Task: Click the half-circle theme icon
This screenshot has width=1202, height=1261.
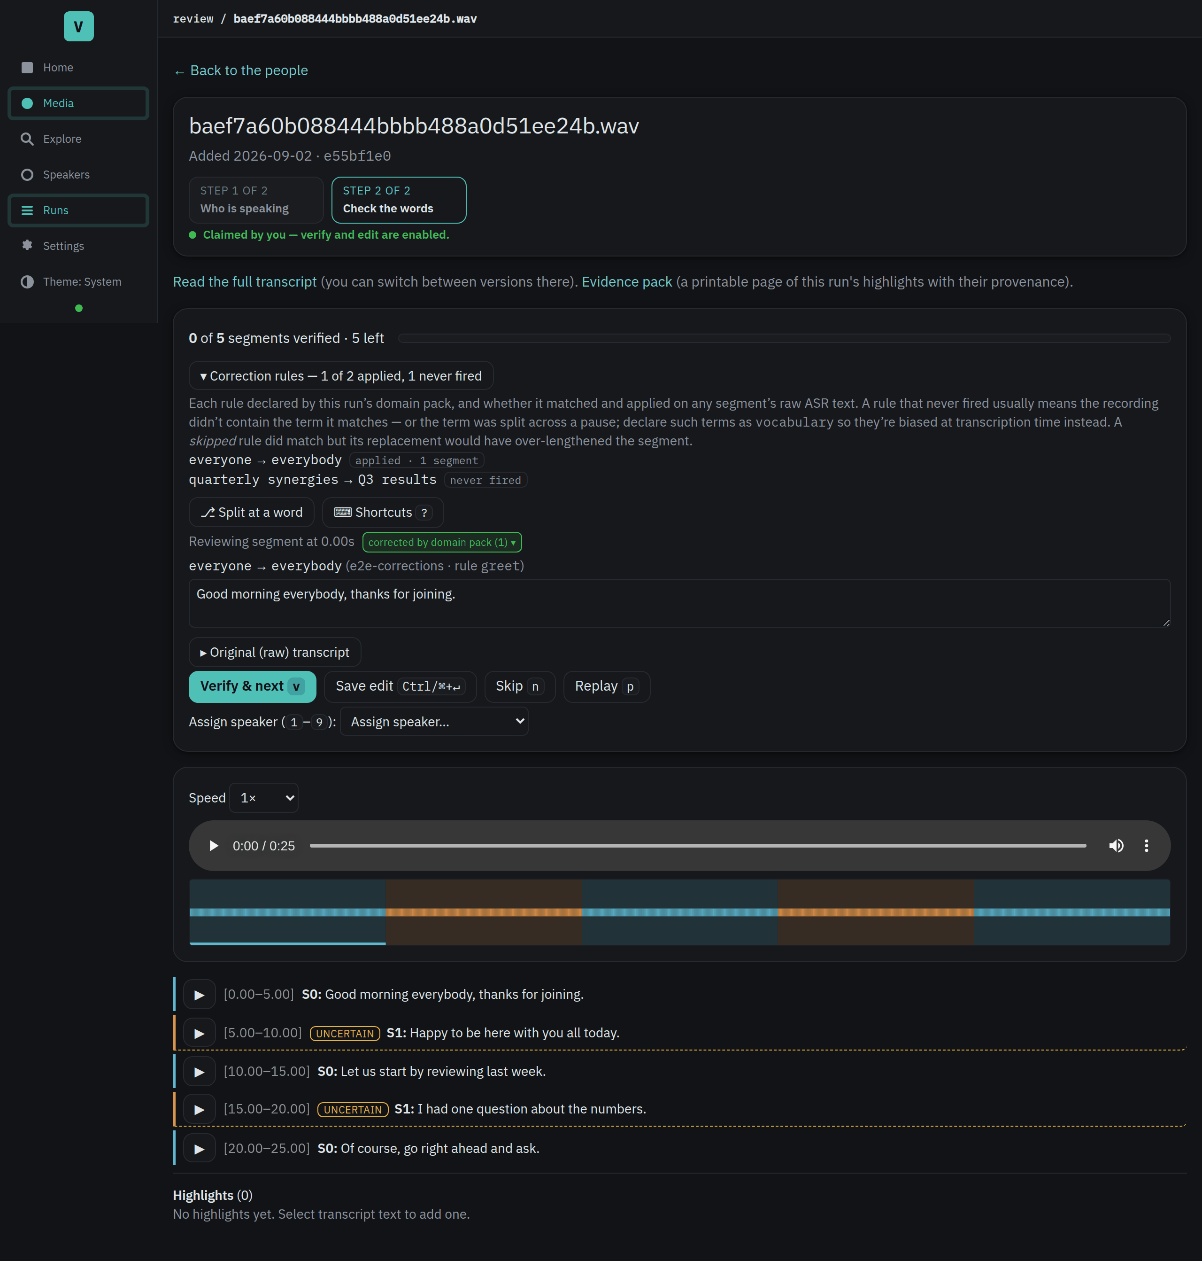Action: 27,281
